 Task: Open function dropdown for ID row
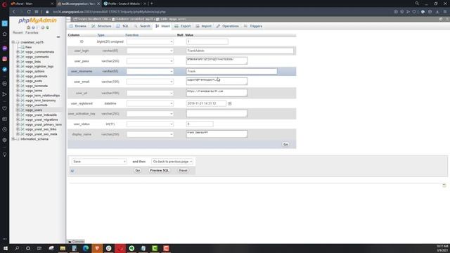tap(150, 41)
